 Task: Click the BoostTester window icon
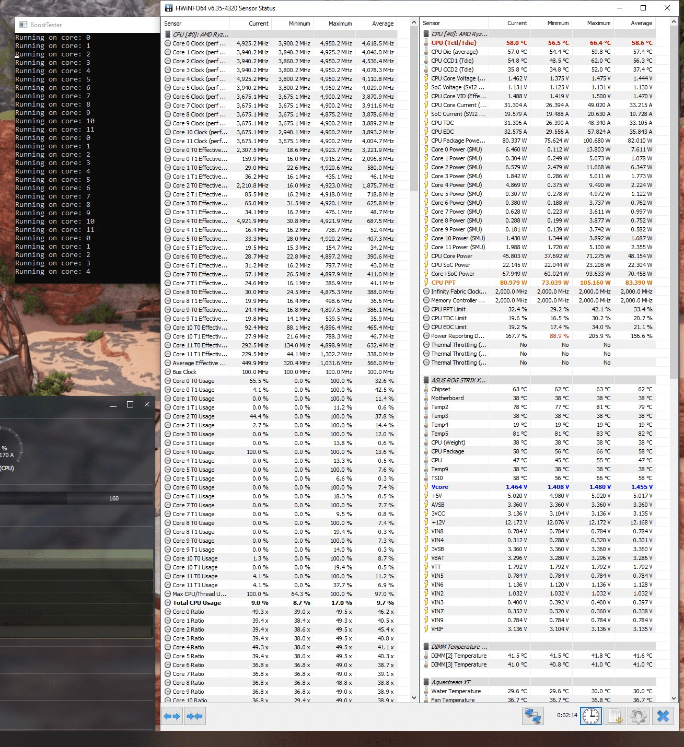pyautogui.click(x=23, y=25)
